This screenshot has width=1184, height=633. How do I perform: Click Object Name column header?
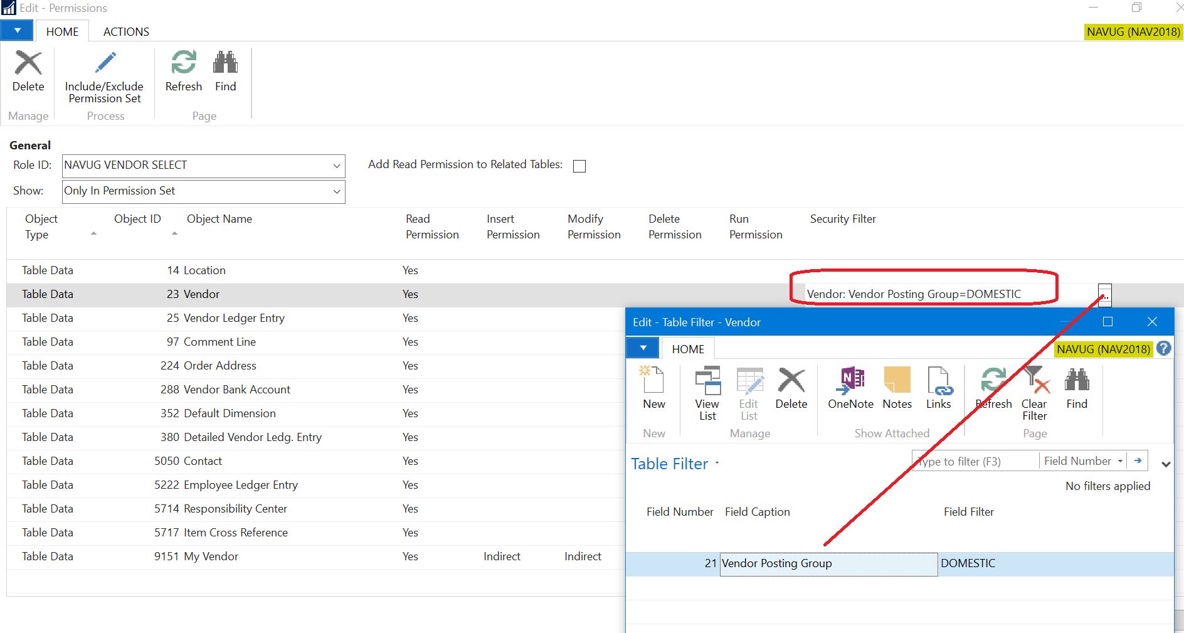(219, 219)
